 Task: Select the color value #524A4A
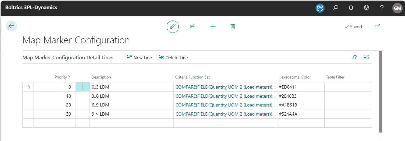(x=301, y=114)
